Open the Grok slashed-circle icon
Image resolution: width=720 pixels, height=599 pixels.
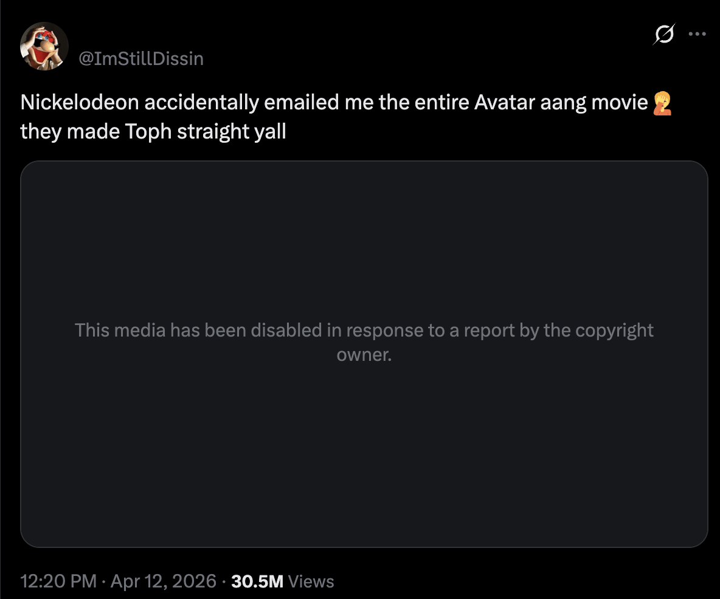pyautogui.click(x=663, y=34)
